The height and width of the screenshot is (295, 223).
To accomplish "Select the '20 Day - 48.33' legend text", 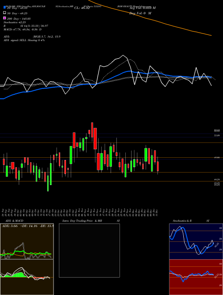I will 17,8.
